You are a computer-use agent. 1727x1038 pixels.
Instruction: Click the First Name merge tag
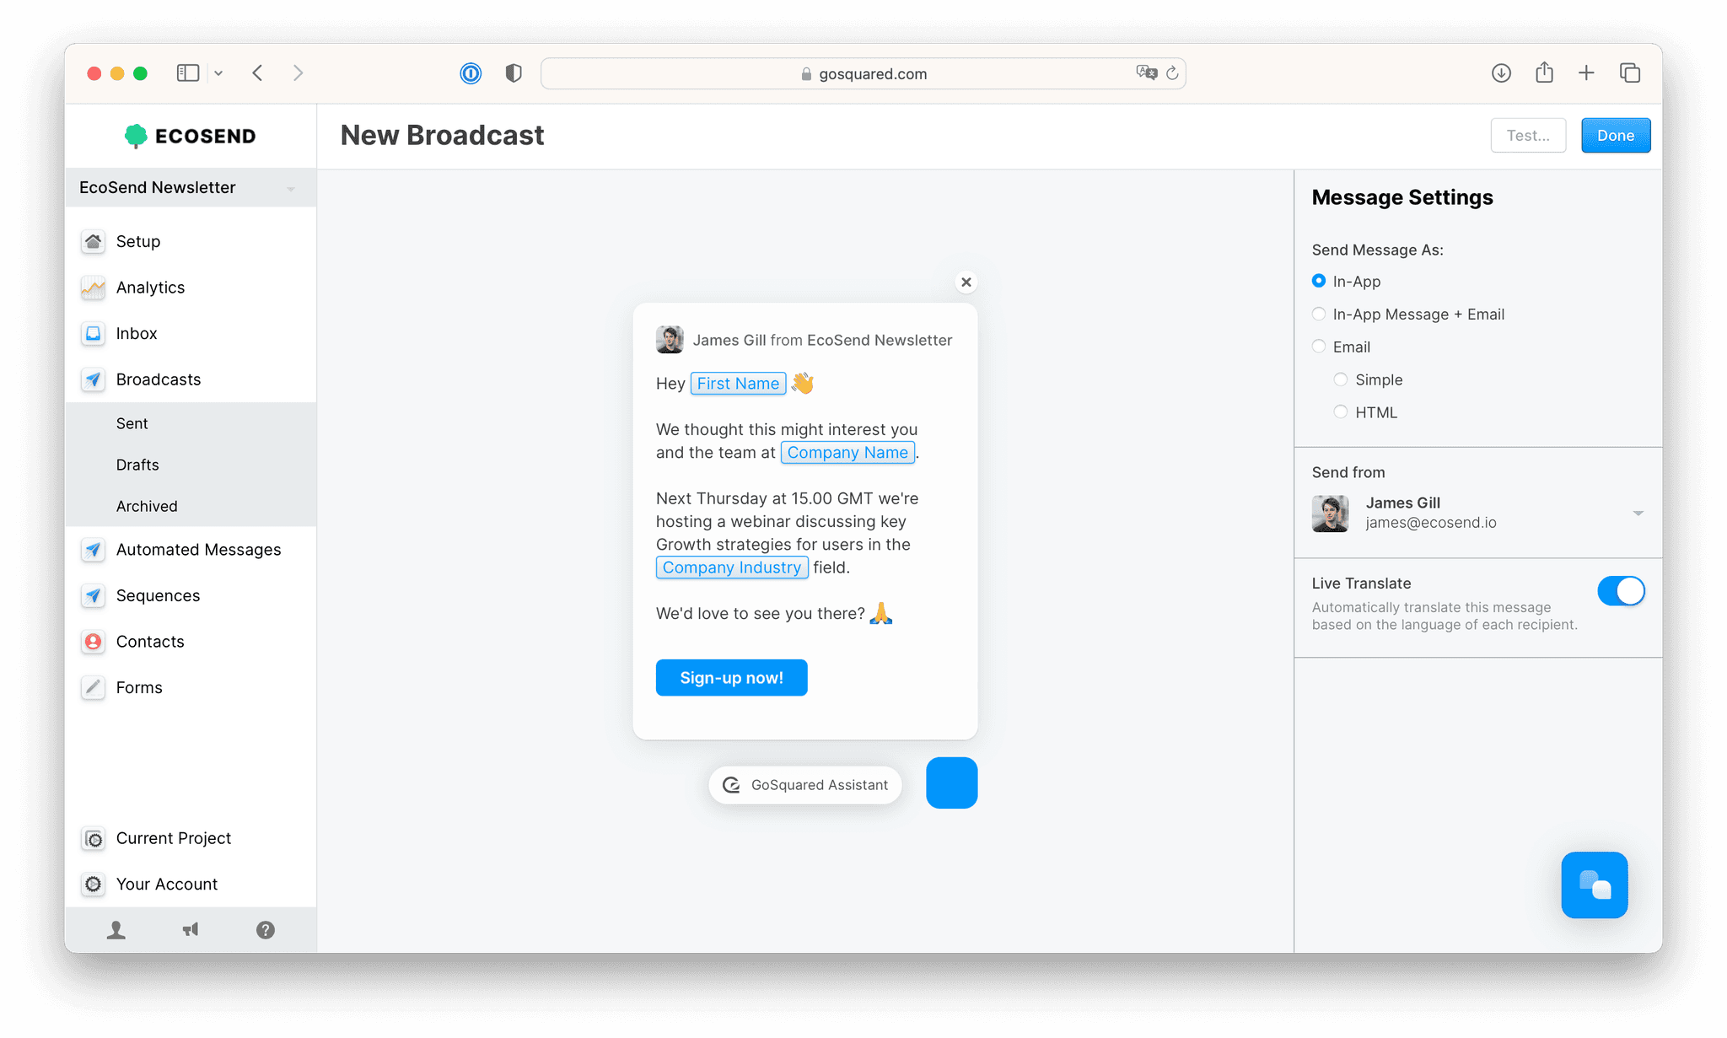tap(738, 384)
